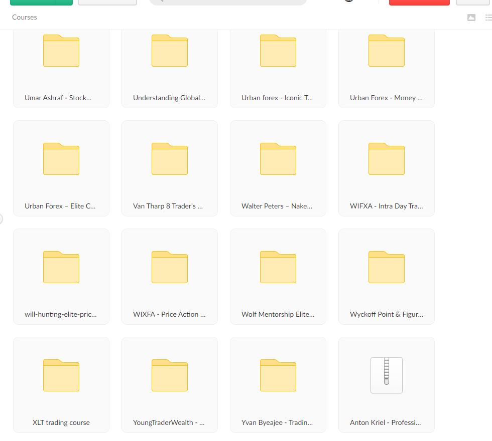Open Urban Forex - Money folder icon
Image resolution: width=492 pixels, height=441 pixels.
(x=387, y=51)
